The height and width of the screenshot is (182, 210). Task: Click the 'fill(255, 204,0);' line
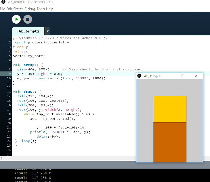[x=35, y=96]
